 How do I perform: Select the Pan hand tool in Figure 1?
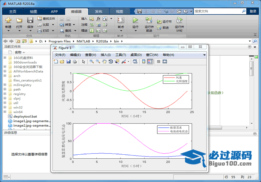pos(104,62)
